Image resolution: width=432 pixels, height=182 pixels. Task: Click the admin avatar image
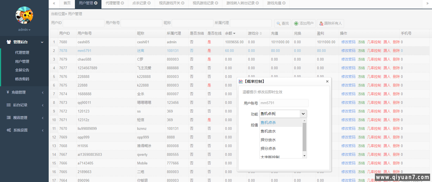pyautogui.click(x=24, y=15)
